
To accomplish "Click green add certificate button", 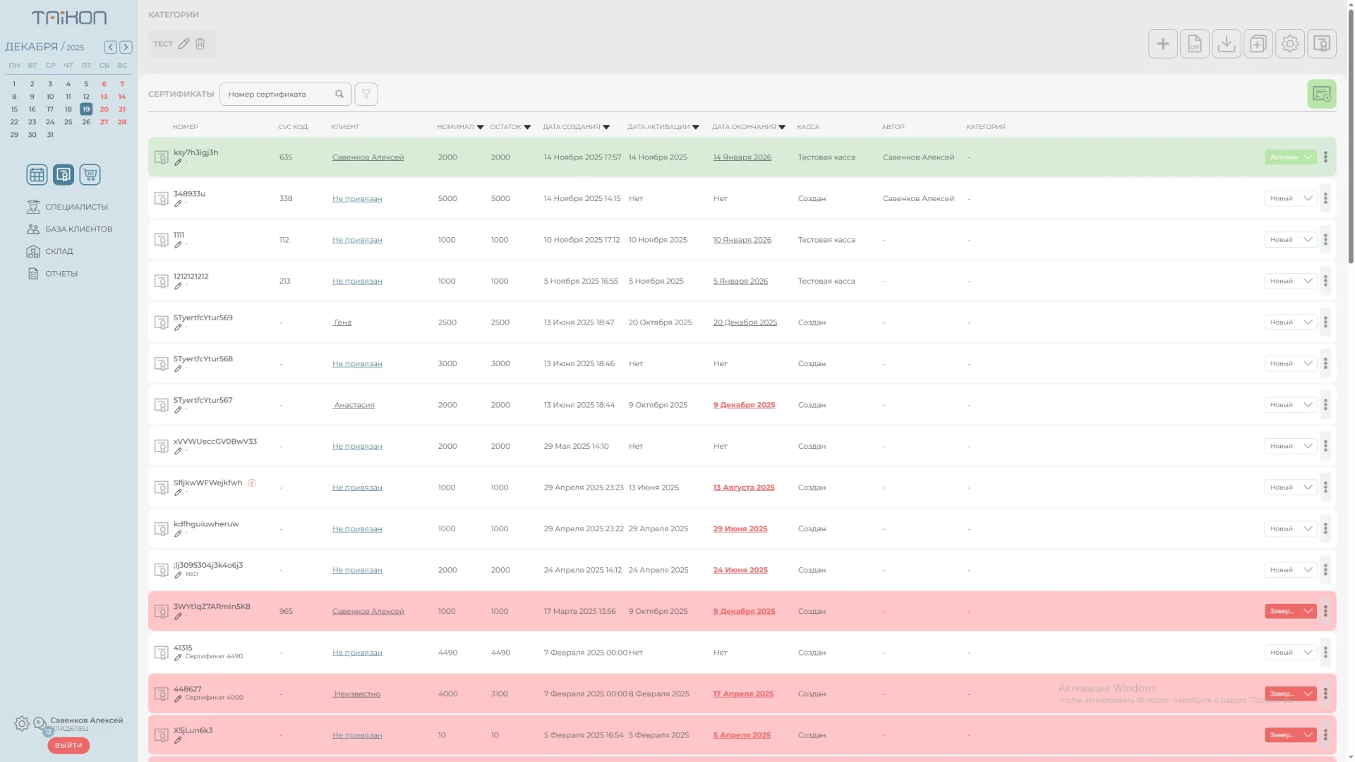I will 1321,94.
